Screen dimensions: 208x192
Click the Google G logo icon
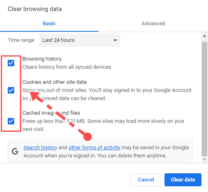15,151
